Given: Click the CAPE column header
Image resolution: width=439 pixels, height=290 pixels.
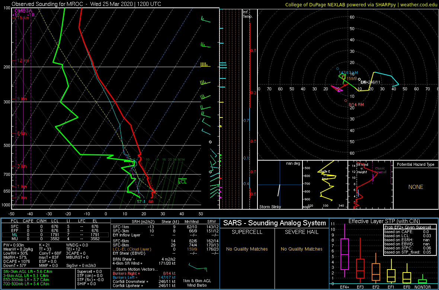Looking at the screenshot, I should 28,221.
